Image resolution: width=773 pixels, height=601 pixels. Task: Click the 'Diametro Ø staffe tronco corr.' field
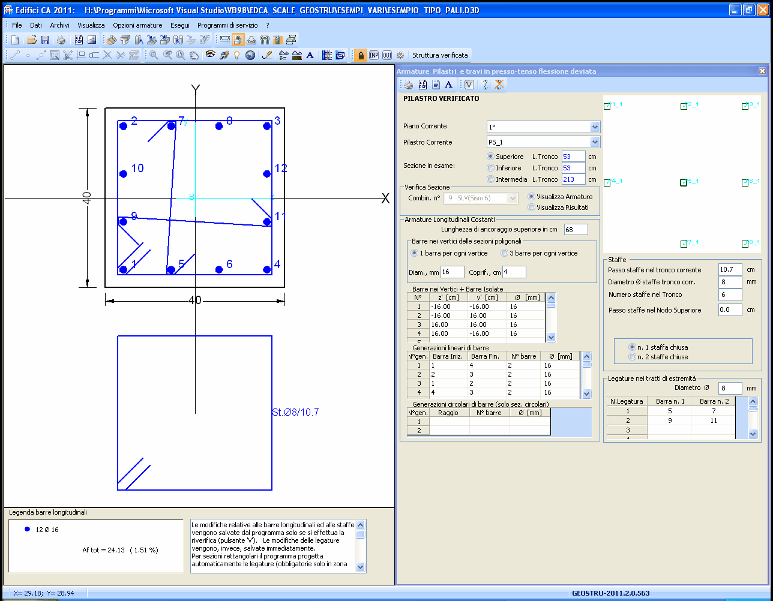(x=730, y=282)
